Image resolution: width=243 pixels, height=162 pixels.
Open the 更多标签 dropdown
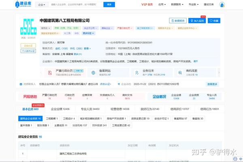tap(88, 33)
